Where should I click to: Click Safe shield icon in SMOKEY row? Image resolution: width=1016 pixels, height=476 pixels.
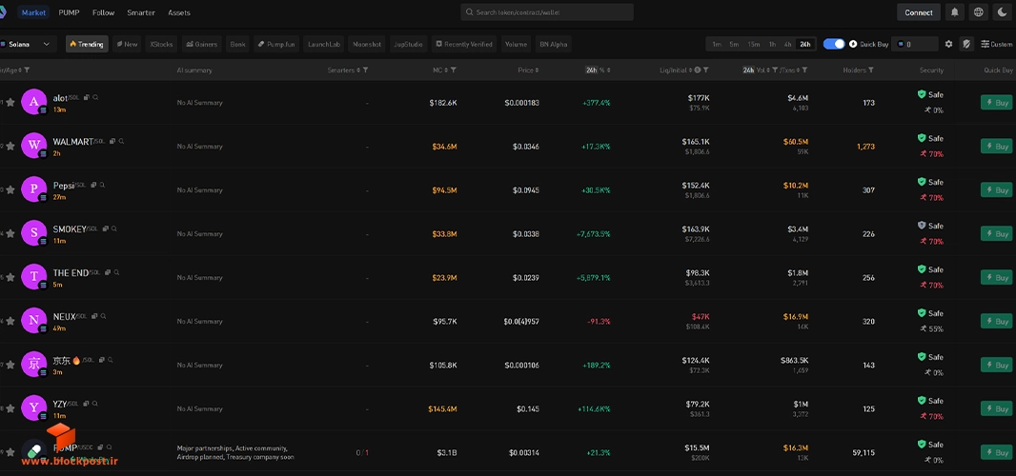tap(922, 226)
